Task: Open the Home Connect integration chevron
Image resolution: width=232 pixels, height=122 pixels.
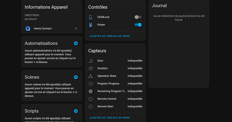Action: pos(76,28)
